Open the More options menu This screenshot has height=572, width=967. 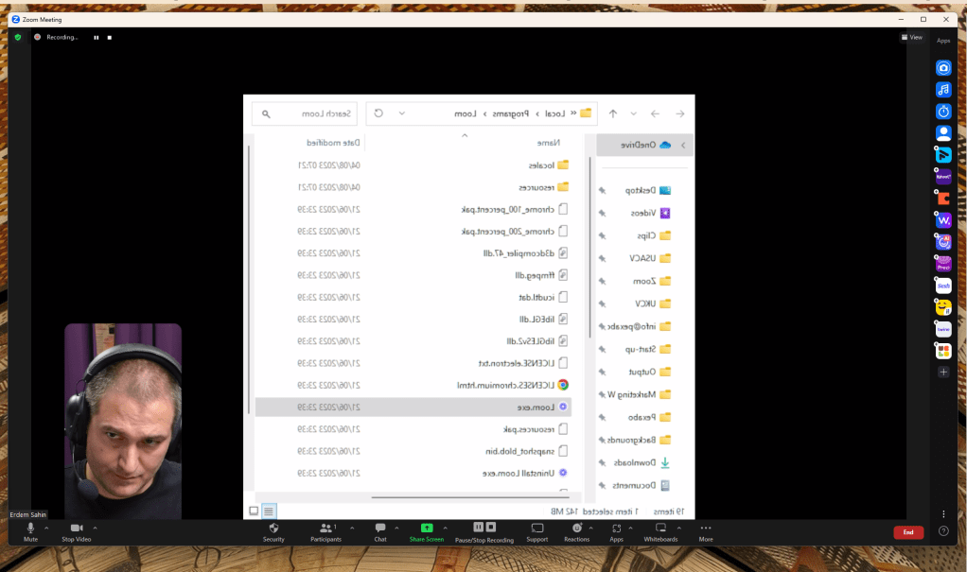point(706,532)
